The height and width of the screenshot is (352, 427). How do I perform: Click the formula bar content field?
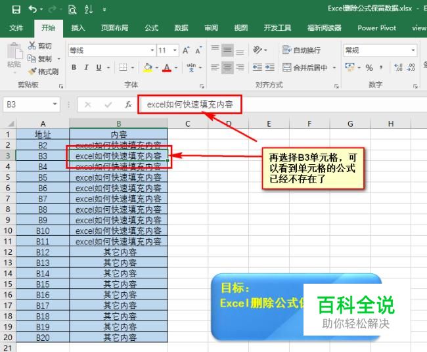pos(283,104)
